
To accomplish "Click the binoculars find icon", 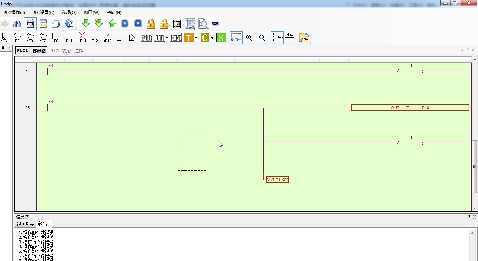I will click(17, 24).
